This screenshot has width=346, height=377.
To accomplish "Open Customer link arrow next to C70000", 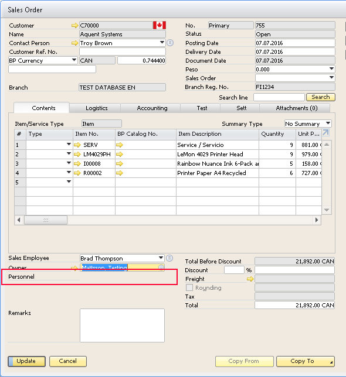I will point(74,26).
